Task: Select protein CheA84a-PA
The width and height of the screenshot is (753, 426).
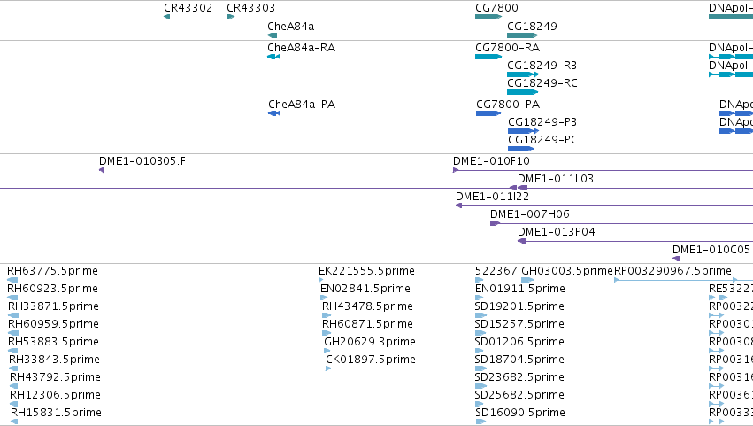Action: tap(302, 105)
